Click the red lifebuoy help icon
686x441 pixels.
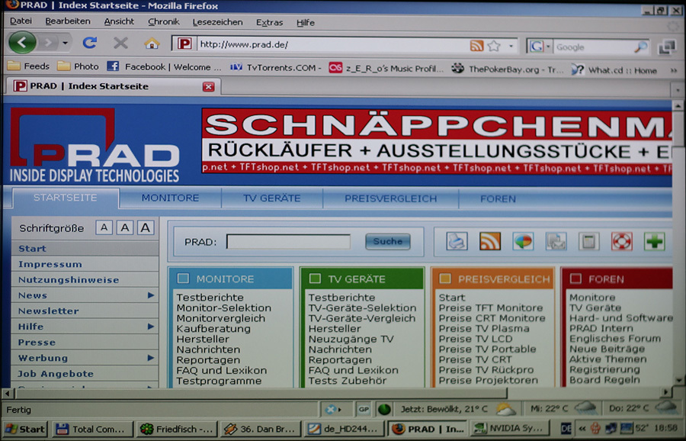point(622,241)
